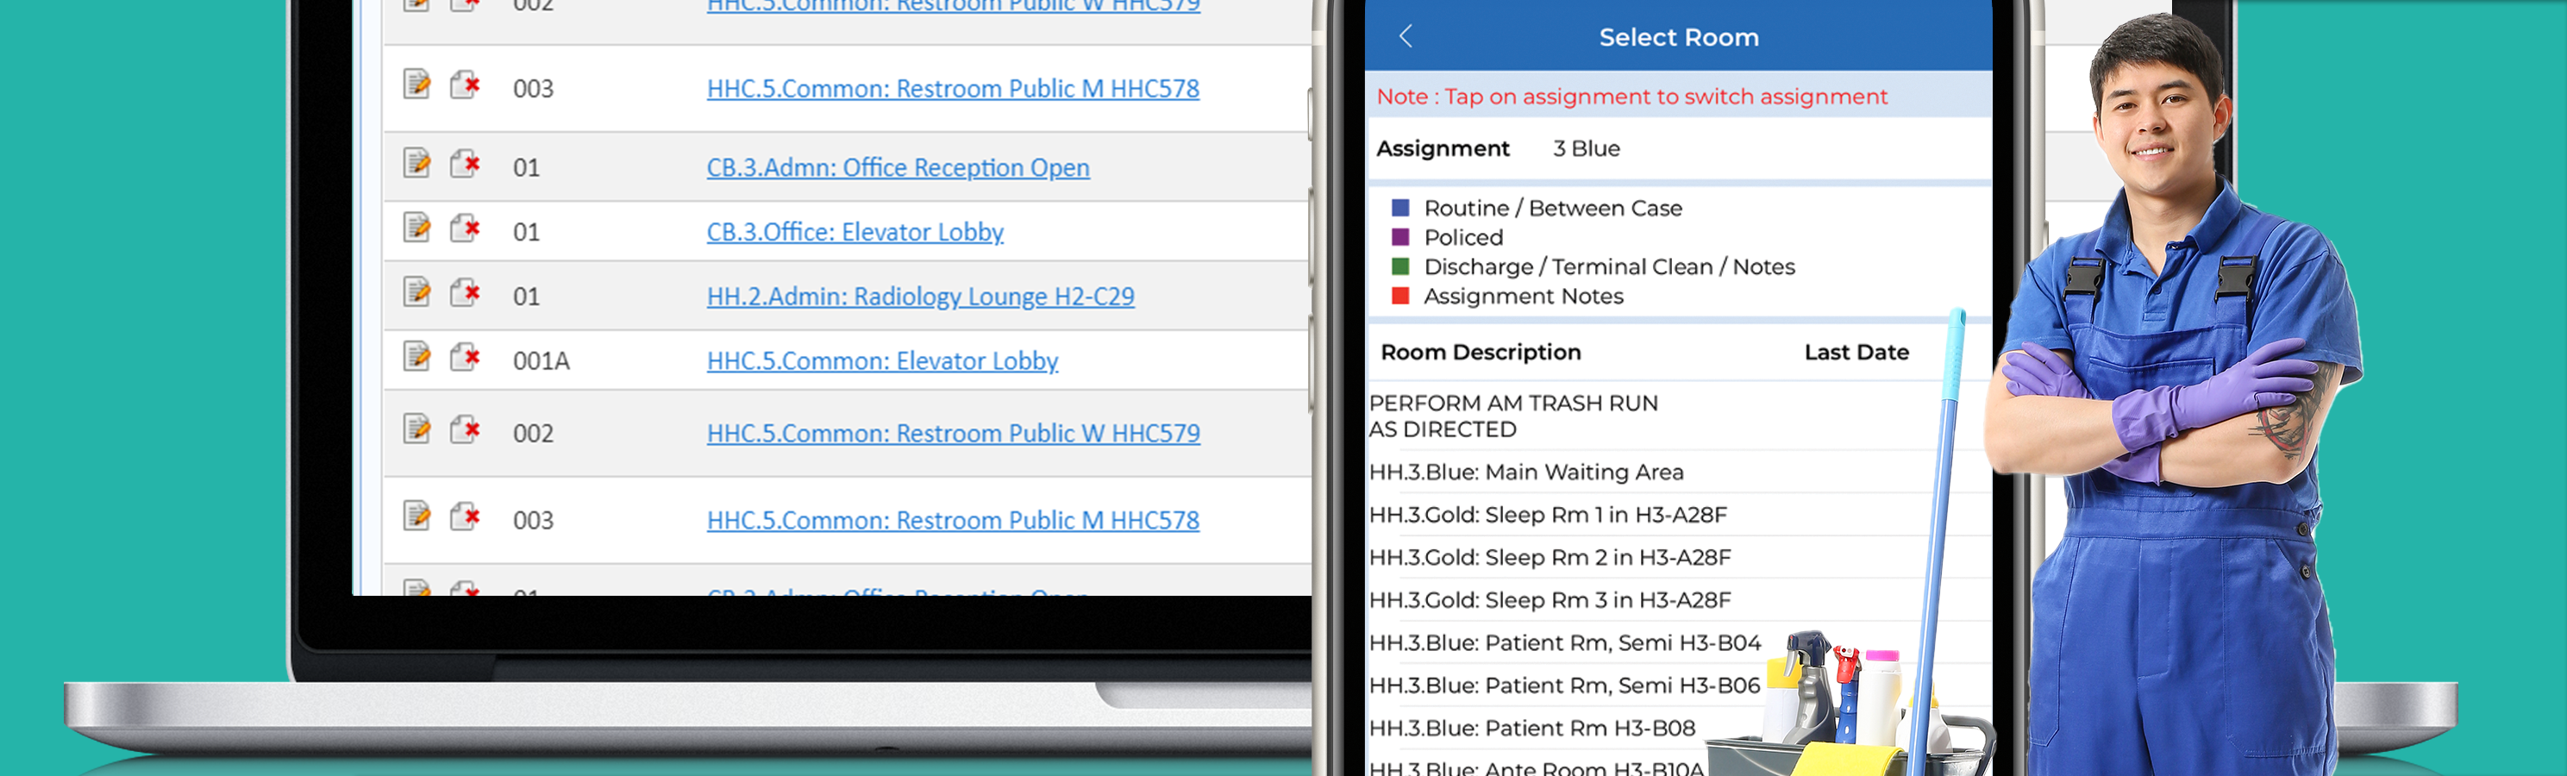2567x776 pixels.
Task: Select HH.3.Blue: Main Waiting Area room
Action: coord(1526,472)
